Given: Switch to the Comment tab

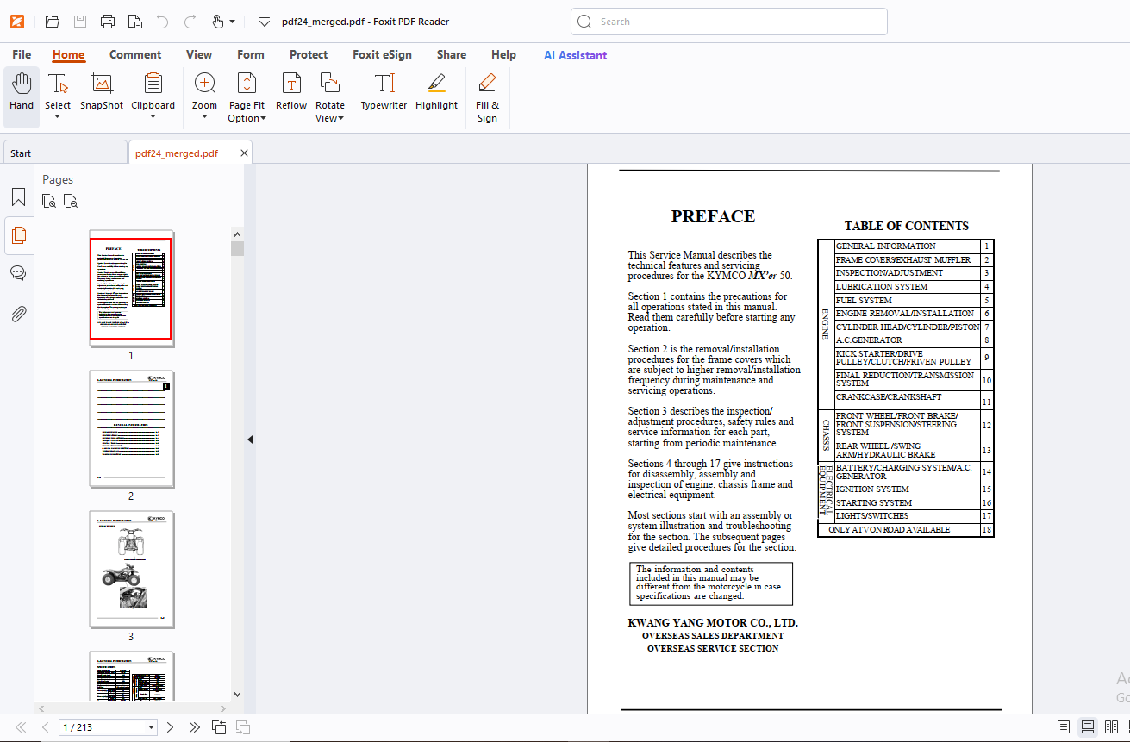Looking at the screenshot, I should click(x=135, y=54).
